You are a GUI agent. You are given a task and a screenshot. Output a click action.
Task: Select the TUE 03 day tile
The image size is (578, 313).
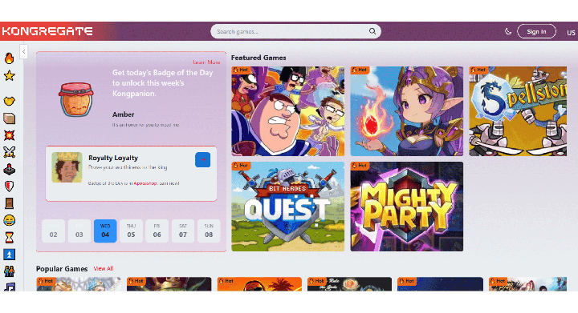[79, 231]
